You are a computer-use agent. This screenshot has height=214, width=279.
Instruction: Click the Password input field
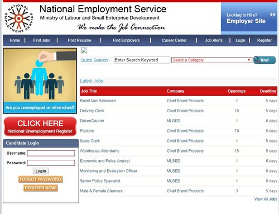[x=51, y=163]
